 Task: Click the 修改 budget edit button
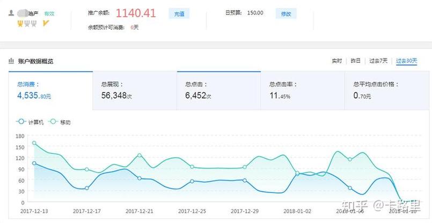[286, 13]
